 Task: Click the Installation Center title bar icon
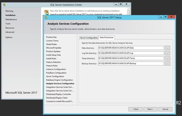click(x=4, y=5)
